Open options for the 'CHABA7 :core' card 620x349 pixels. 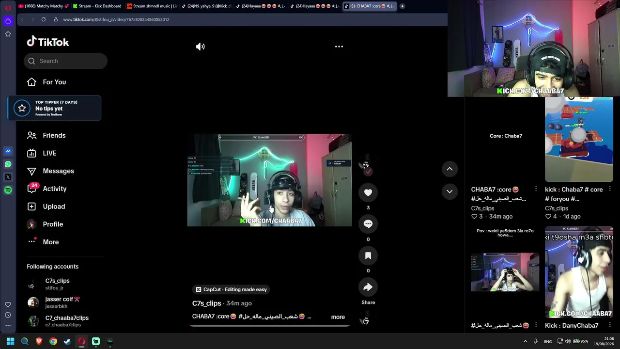536,189
